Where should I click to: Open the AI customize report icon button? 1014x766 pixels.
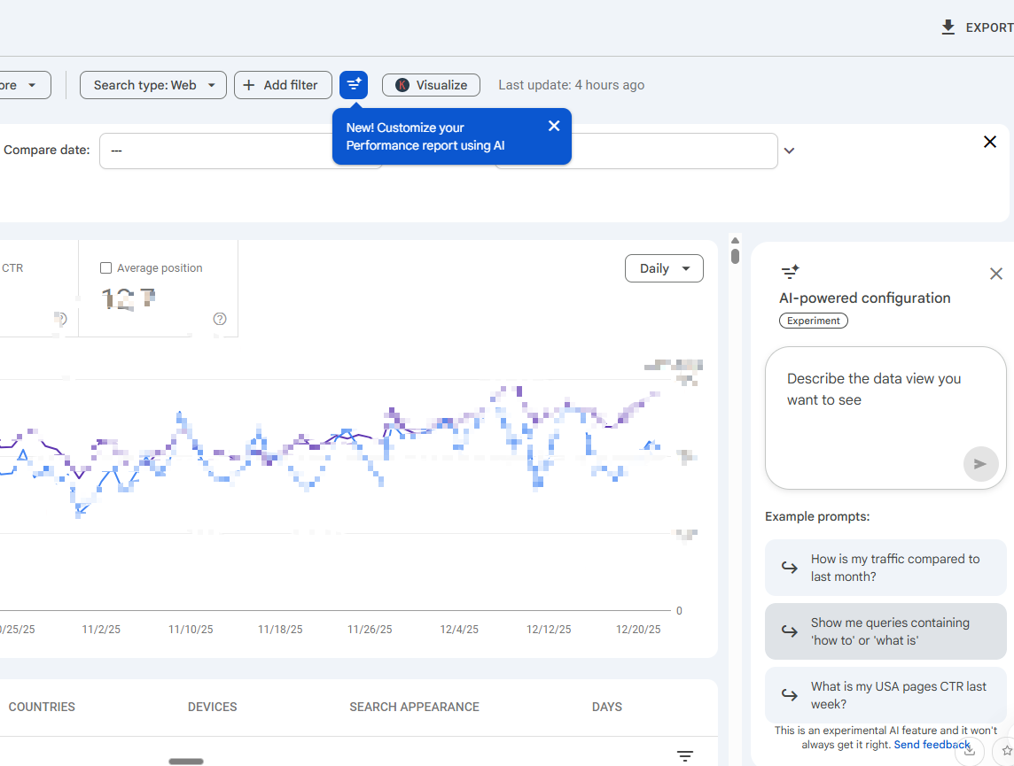point(354,85)
